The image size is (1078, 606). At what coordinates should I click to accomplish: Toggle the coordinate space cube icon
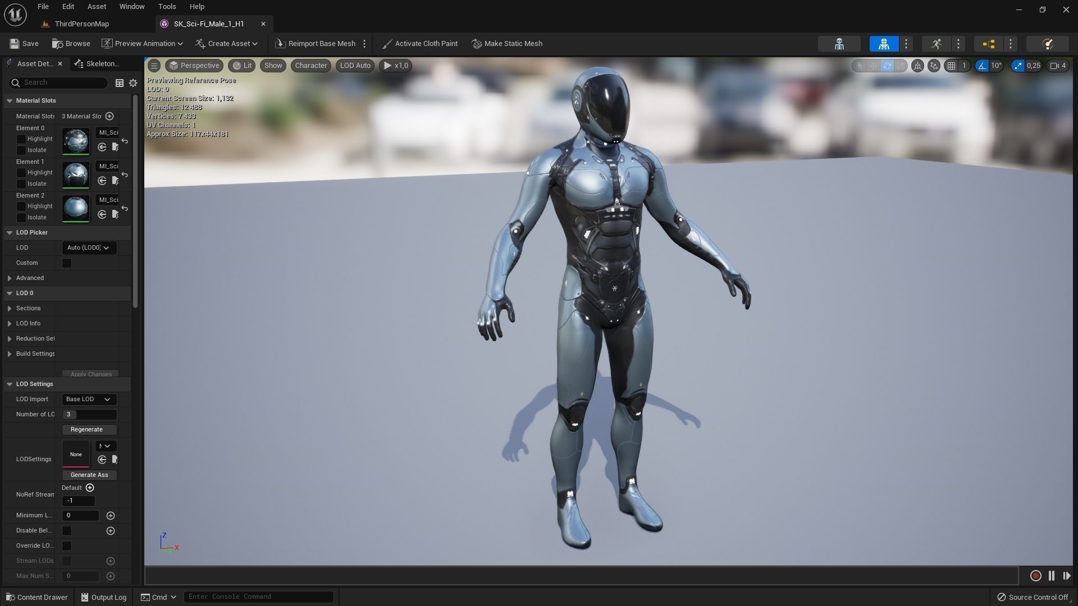(917, 66)
